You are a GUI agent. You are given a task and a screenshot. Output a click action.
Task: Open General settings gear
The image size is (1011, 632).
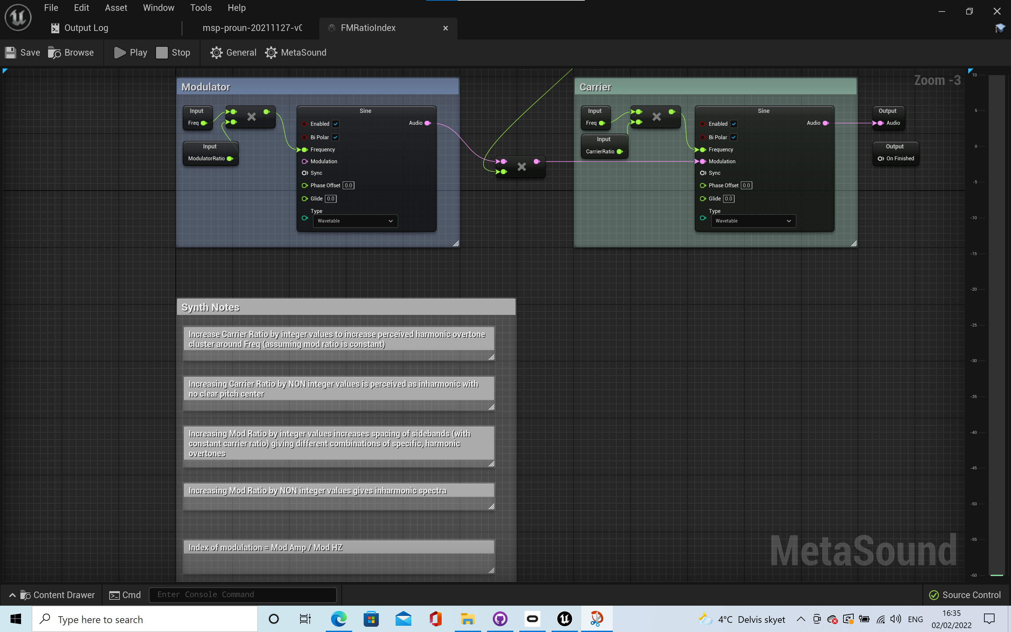pyautogui.click(x=233, y=53)
